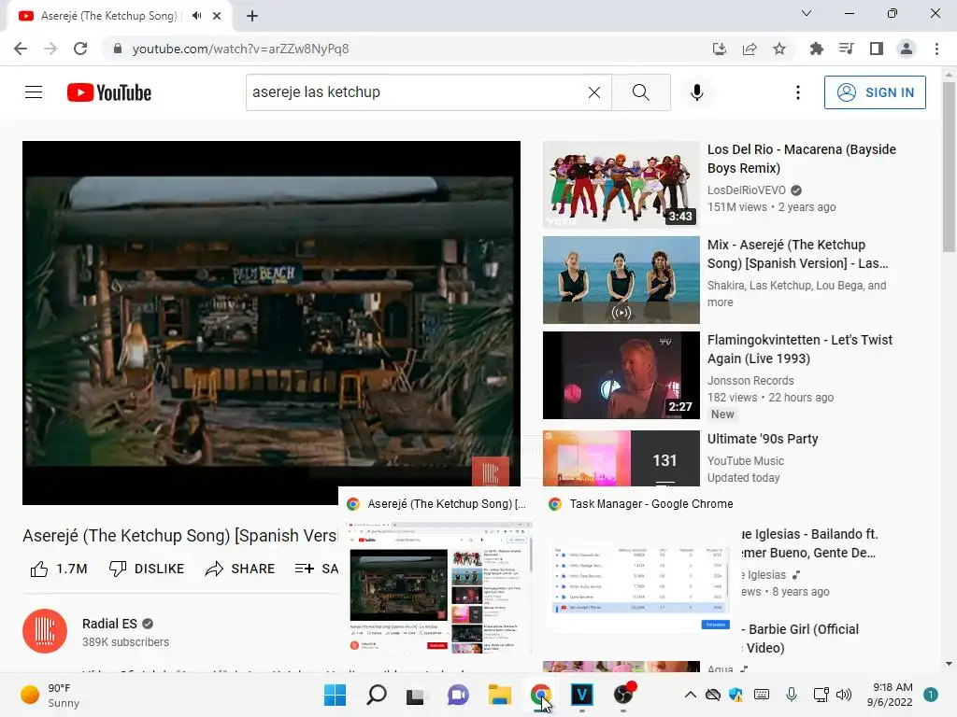Open the V app on taskbar
Image resolution: width=957 pixels, height=717 pixels.
point(581,695)
